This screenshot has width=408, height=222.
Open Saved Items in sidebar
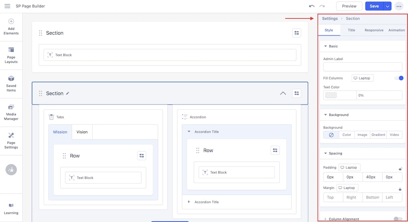pos(11,83)
